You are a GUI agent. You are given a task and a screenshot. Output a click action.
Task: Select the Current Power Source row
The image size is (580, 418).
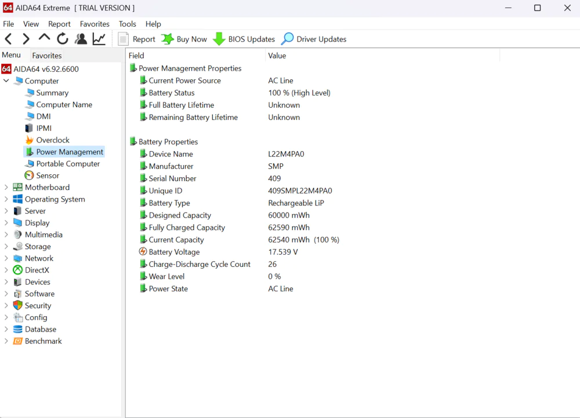(x=313, y=80)
